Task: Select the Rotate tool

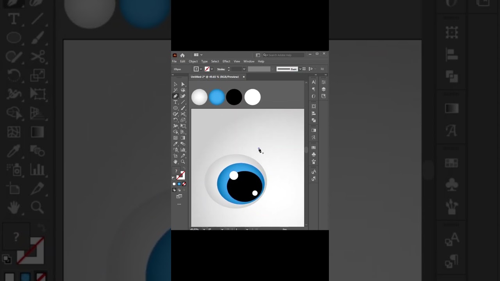Action: pos(175,120)
